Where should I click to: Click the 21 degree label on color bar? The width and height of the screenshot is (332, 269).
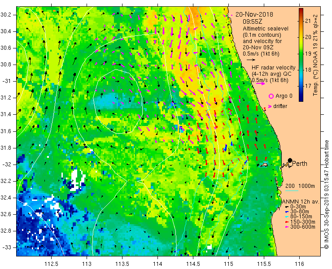tap(308, 21)
